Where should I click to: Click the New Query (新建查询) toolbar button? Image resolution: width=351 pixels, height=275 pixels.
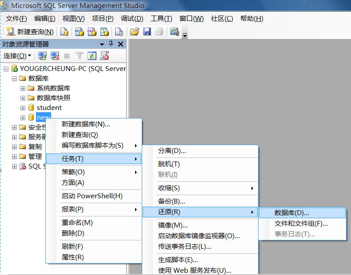30,32
